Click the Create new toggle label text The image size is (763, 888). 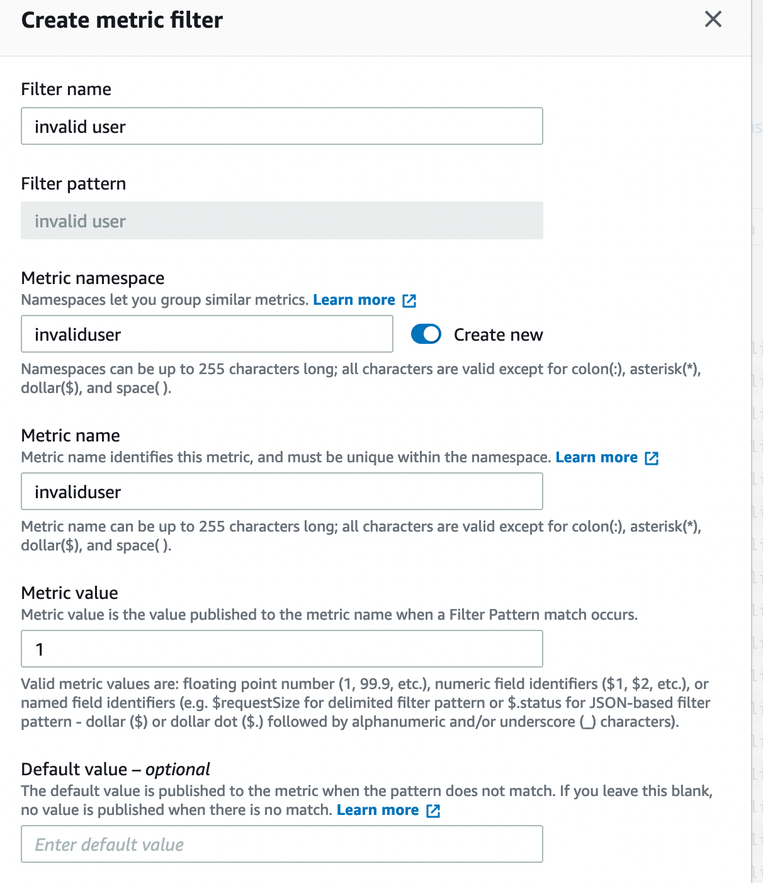498,335
